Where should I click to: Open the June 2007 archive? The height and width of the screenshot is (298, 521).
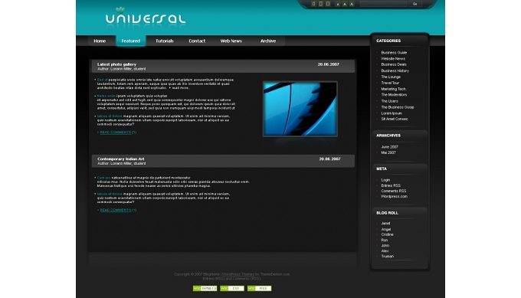click(x=389, y=147)
